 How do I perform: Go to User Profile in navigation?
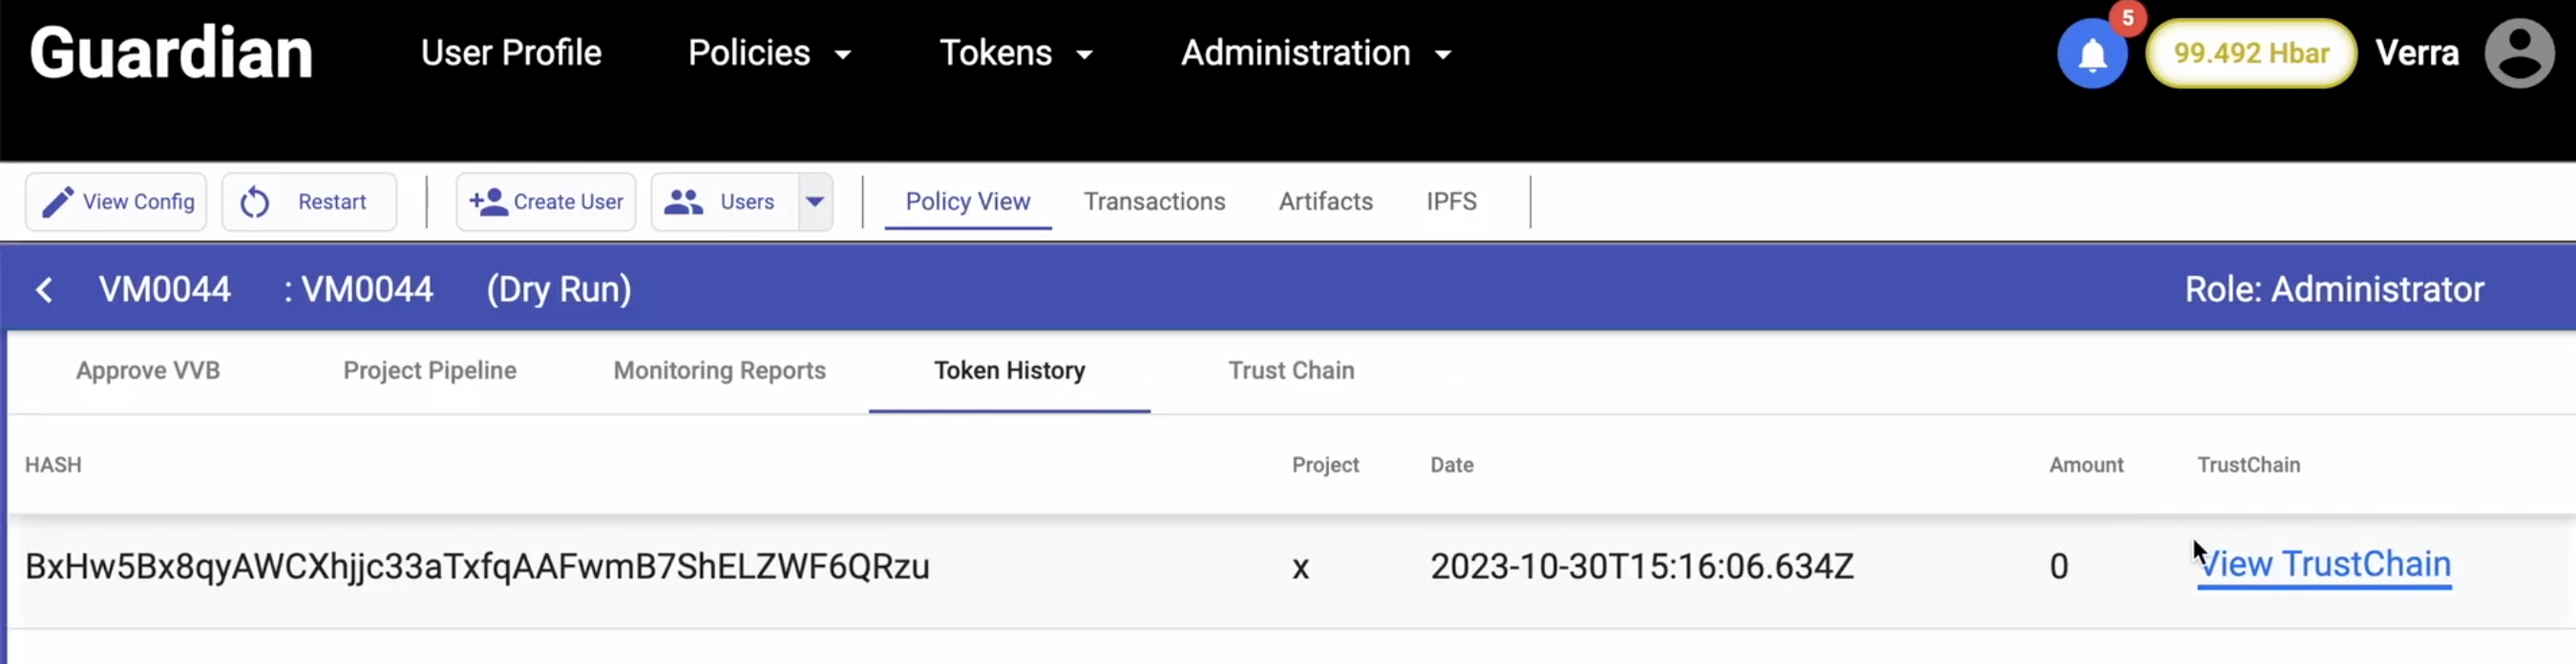tap(511, 54)
